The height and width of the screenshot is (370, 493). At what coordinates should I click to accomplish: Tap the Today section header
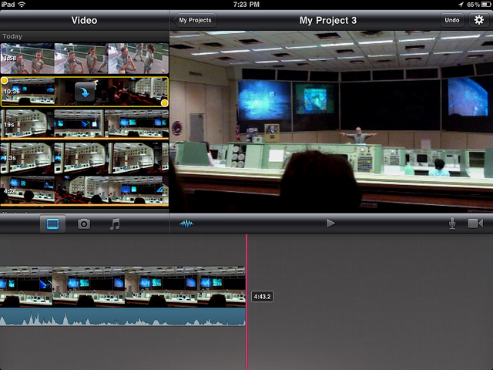[84, 36]
